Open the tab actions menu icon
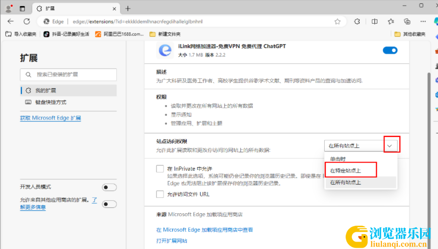The width and height of the screenshot is (438, 249). [22, 8]
